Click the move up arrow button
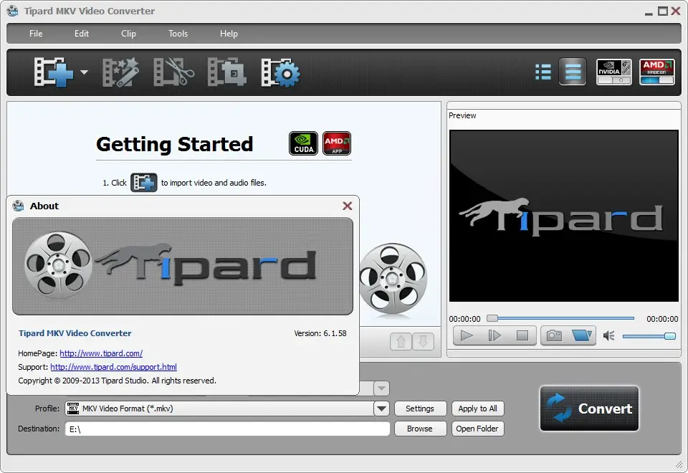Viewport: 688px width, 473px height. 401,341
